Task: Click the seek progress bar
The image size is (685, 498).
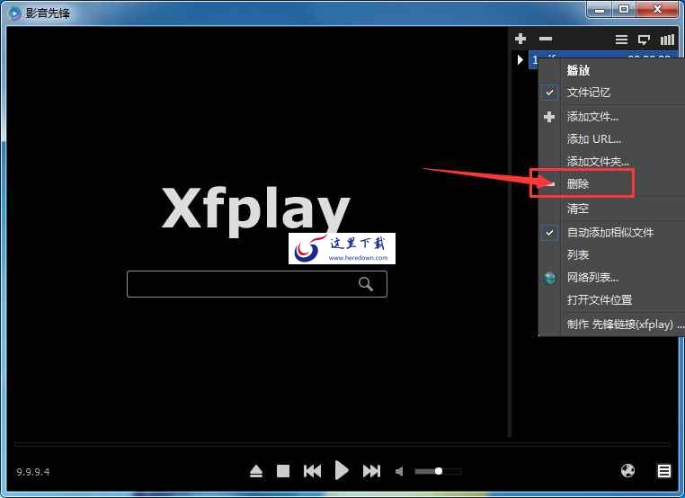Action: pos(342,445)
